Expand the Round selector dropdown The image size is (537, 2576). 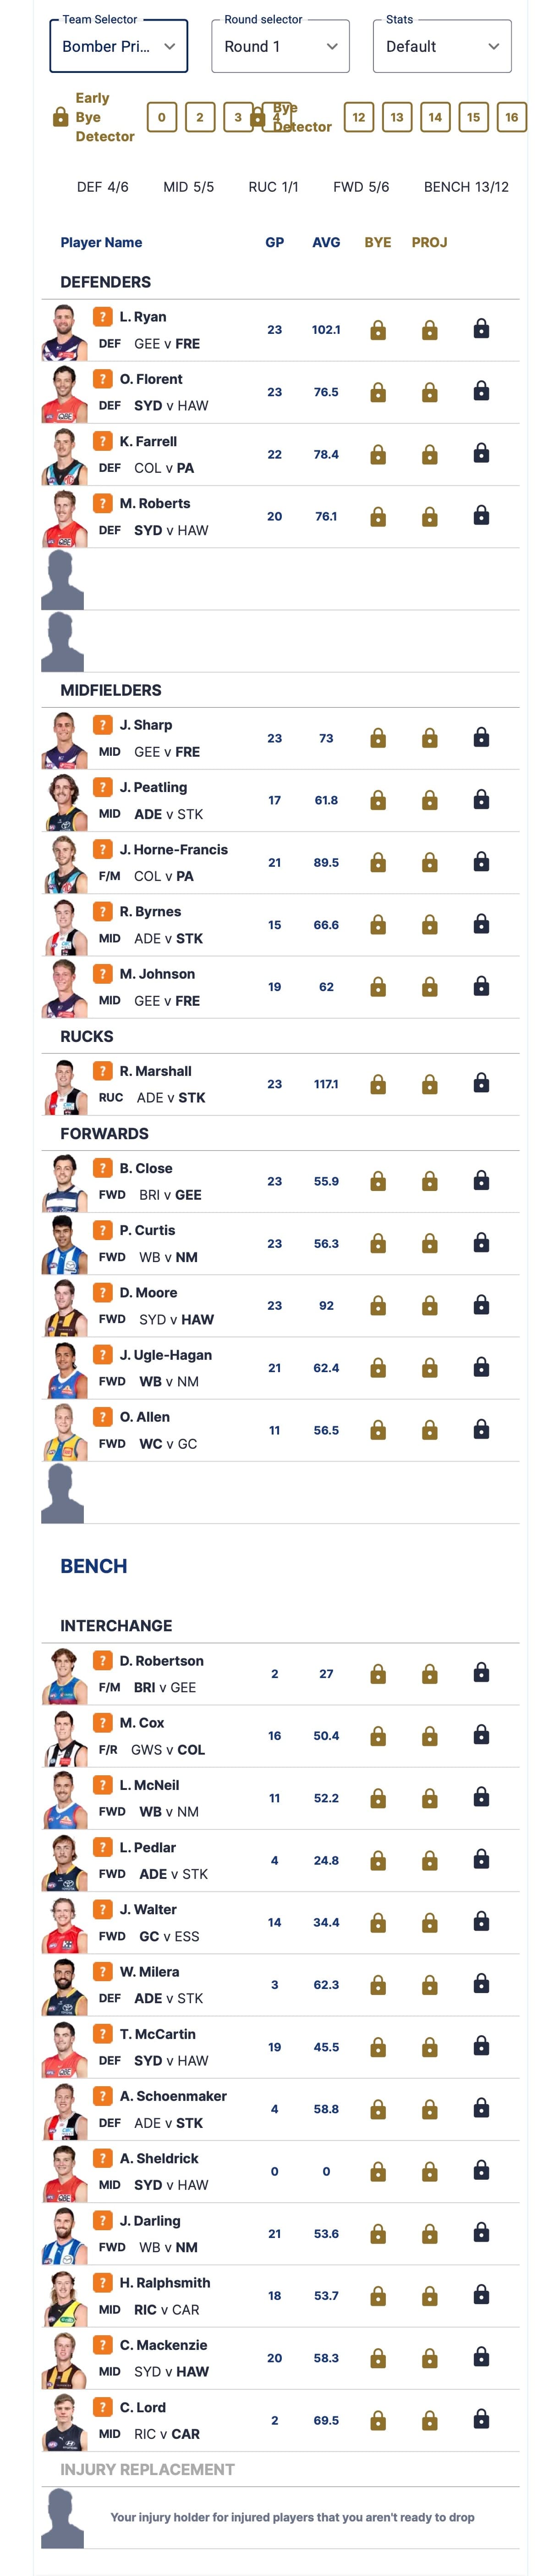click(x=281, y=46)
